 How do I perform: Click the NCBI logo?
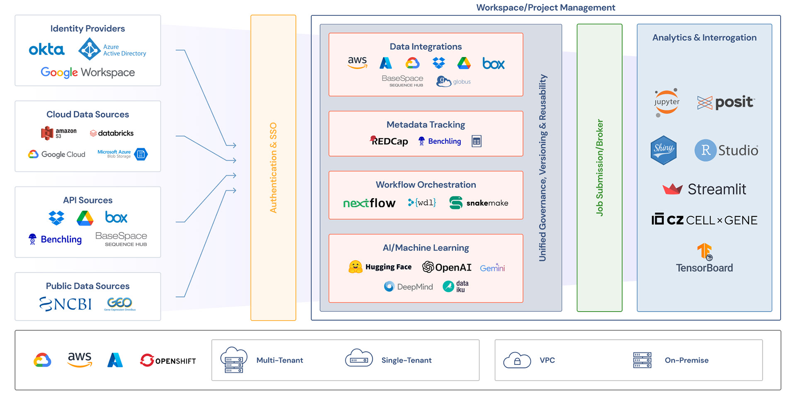point(65,304)
